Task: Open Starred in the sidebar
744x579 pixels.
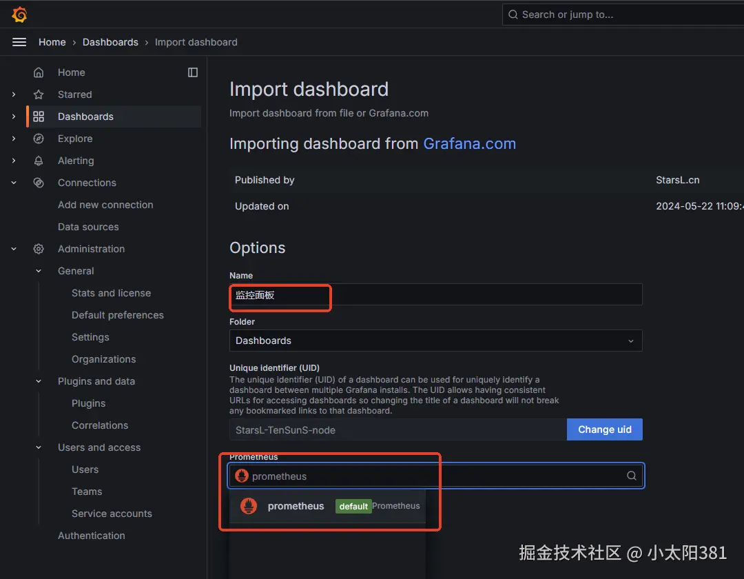Action: 75,94
